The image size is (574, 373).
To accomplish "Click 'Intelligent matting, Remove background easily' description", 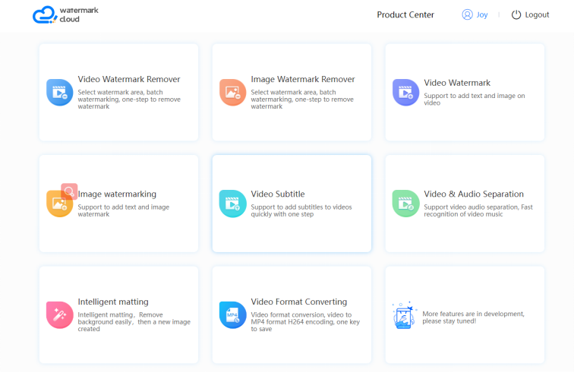I will coord(134,321).
